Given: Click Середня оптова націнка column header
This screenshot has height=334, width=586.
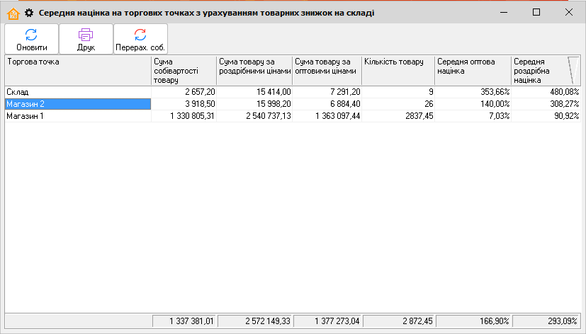Looking at the screenshot, I should click(473, 71).
